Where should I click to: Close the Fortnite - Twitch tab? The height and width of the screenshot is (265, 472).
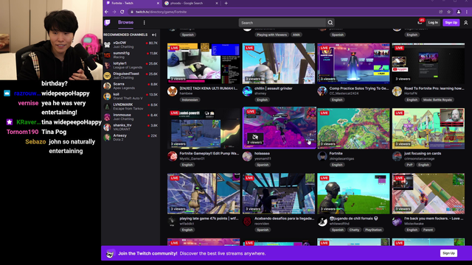(x=158, y=3)
